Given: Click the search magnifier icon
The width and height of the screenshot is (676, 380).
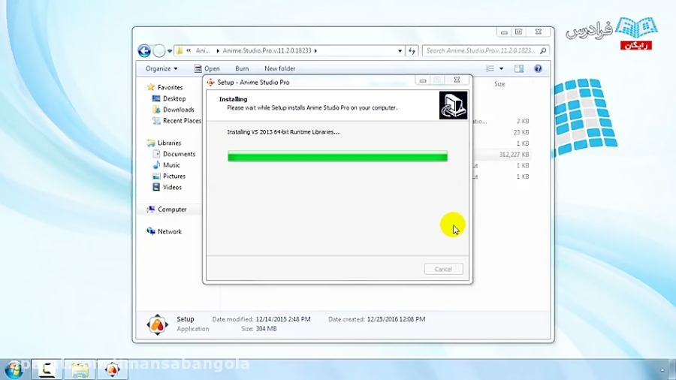Looking at the screenshot, I should click(x=543, y=51).
